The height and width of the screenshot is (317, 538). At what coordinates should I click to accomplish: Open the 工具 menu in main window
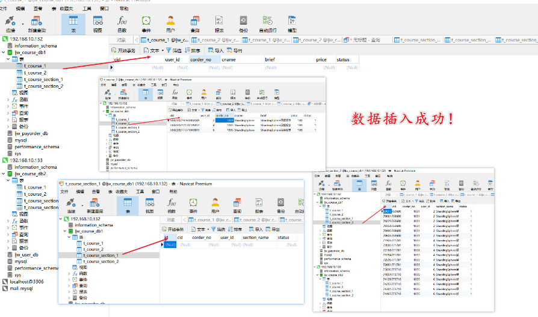coord(87,8)
